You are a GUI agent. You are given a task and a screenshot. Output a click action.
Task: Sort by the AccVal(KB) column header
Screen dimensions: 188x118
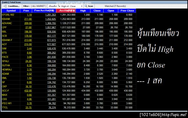[66, 11]
